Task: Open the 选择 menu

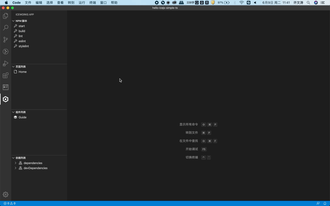Action: coord(49,2)
